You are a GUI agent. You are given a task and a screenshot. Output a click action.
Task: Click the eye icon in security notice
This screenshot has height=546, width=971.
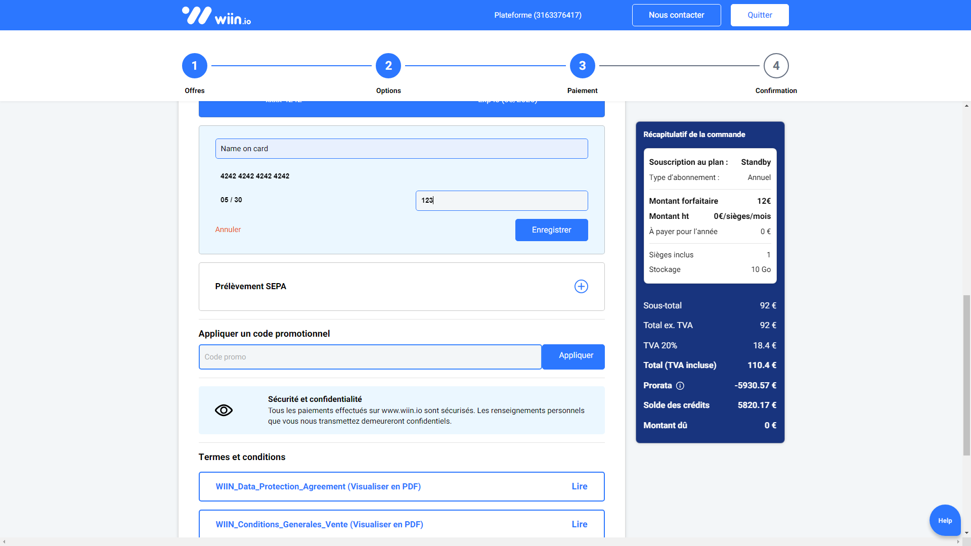tap(224, 410)
